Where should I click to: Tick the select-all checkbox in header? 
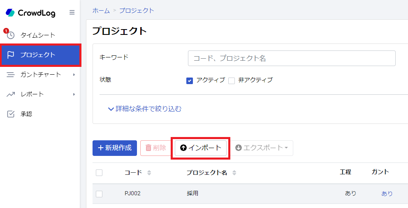99,172
